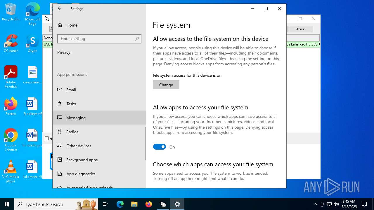Image resolution: width=374 pixels, height=210 pixels.
Task: Open Other devices privacy settings
Action: (99, 146)
